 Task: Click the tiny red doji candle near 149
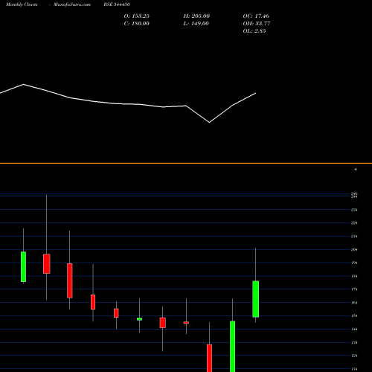click(x=186, y=323)
